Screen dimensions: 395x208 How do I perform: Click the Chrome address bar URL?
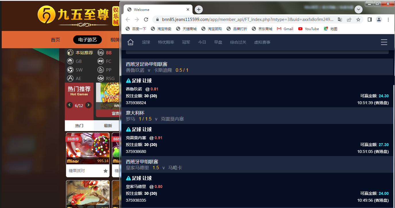[x=248, y=20]
